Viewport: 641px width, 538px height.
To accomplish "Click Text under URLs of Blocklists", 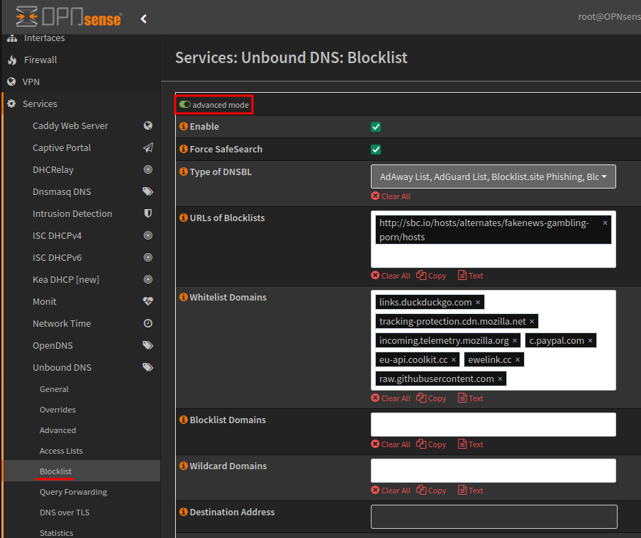I will [471, 276].
